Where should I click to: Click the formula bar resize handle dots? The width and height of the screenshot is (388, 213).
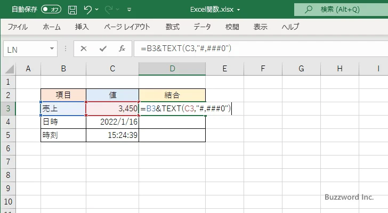(66, 48)
